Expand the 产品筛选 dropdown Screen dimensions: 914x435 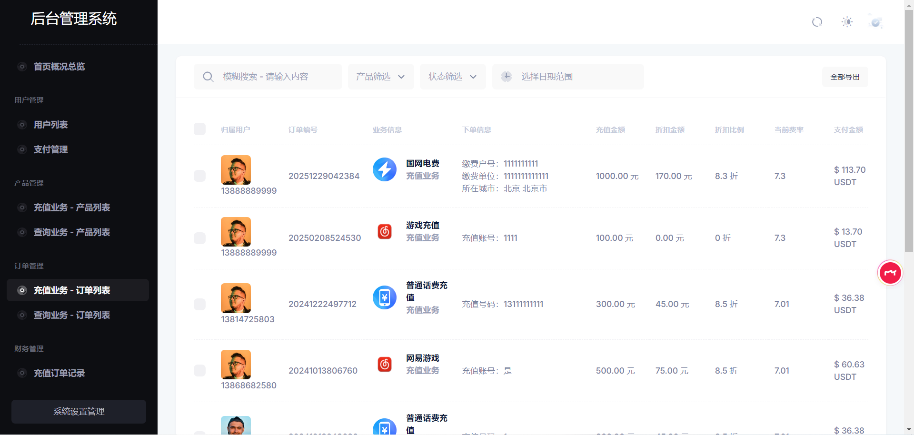[380, 77]
